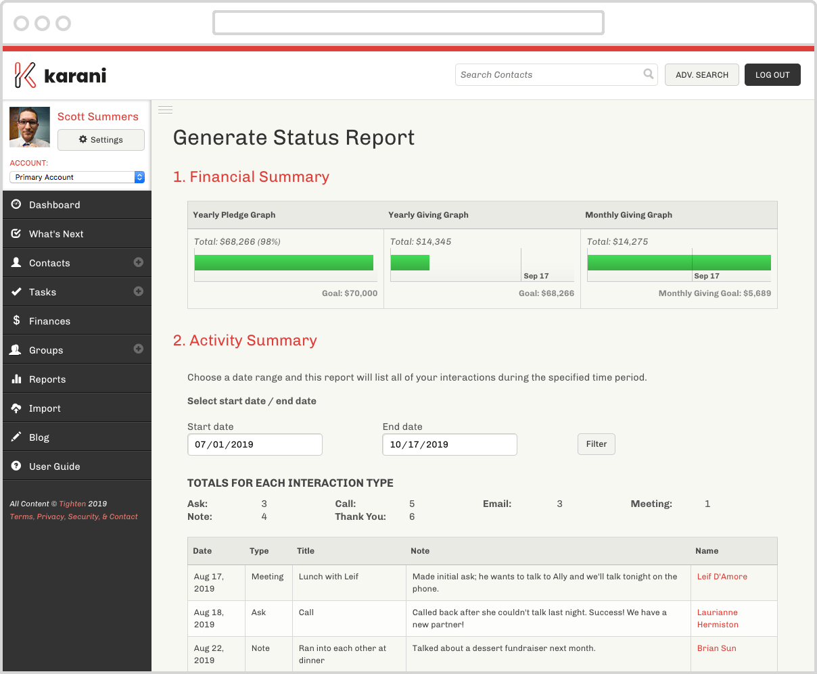Open the Settings button under profile
817x674 pixels.
101,140
